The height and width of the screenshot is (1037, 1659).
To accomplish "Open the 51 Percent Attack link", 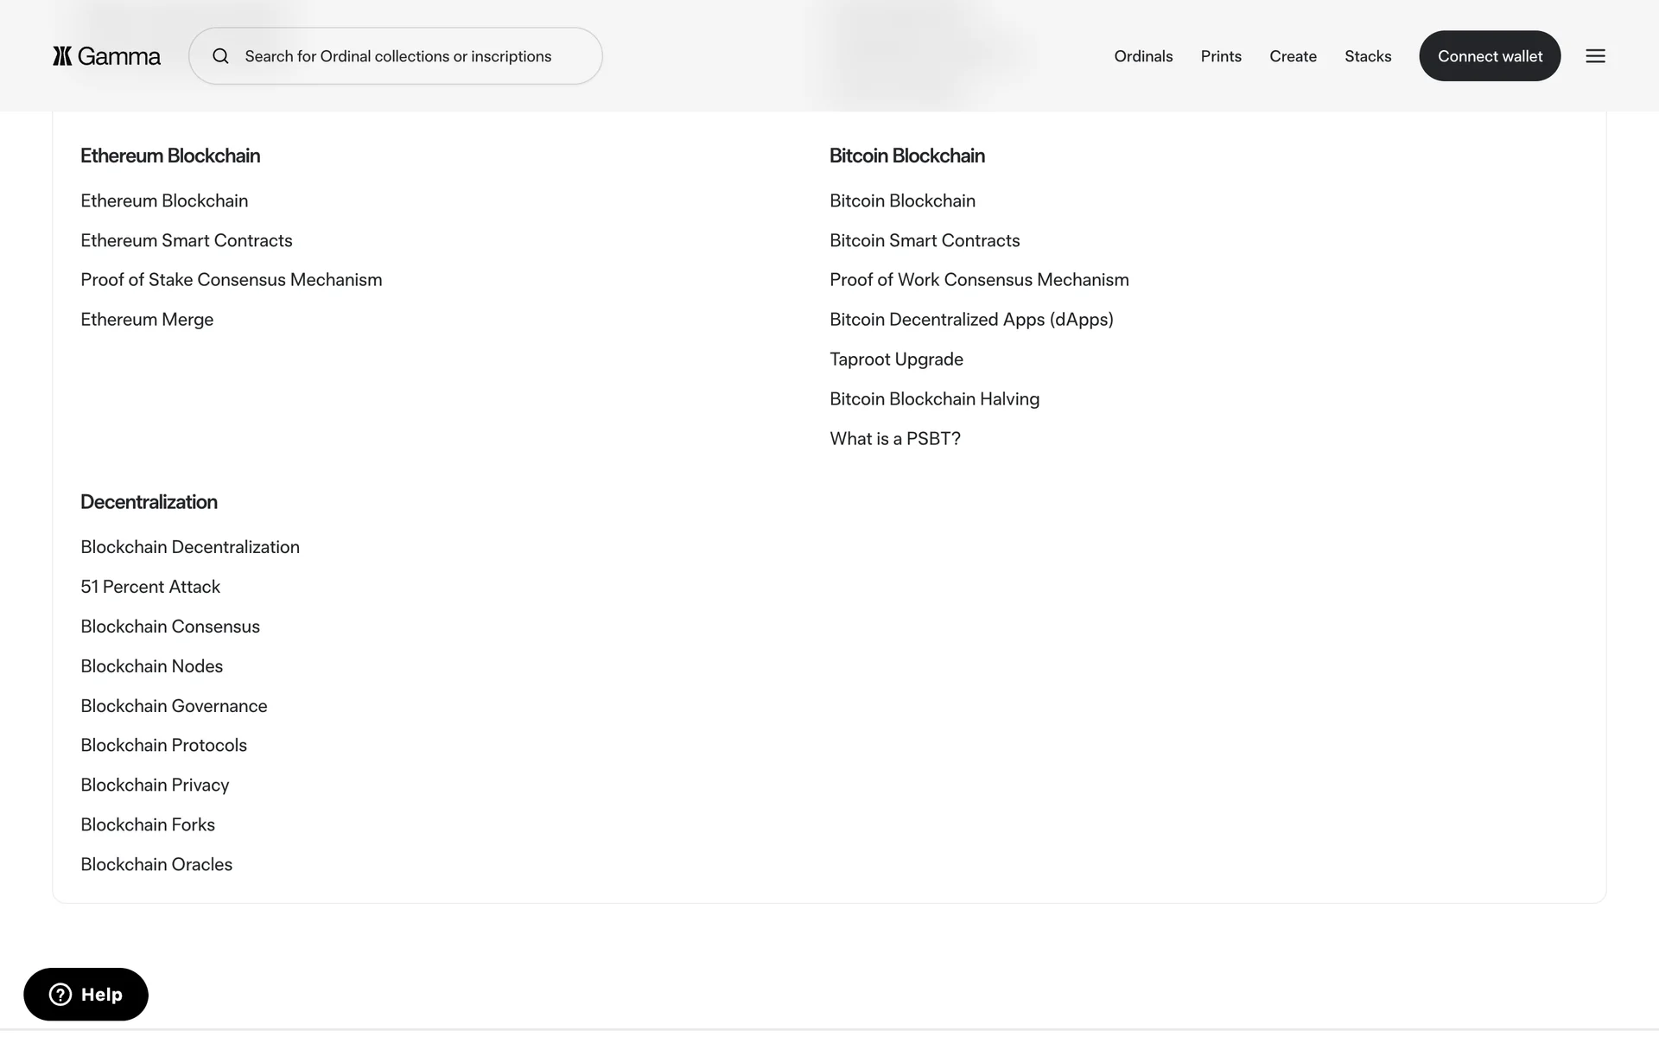I will 150,587.
